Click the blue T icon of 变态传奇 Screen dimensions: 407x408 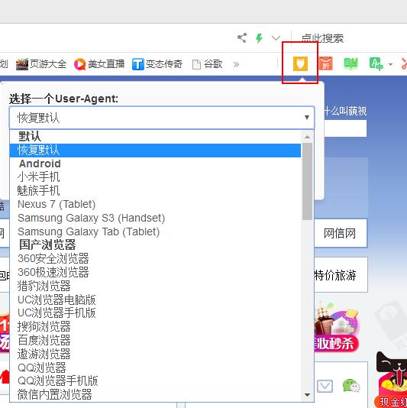138,64
